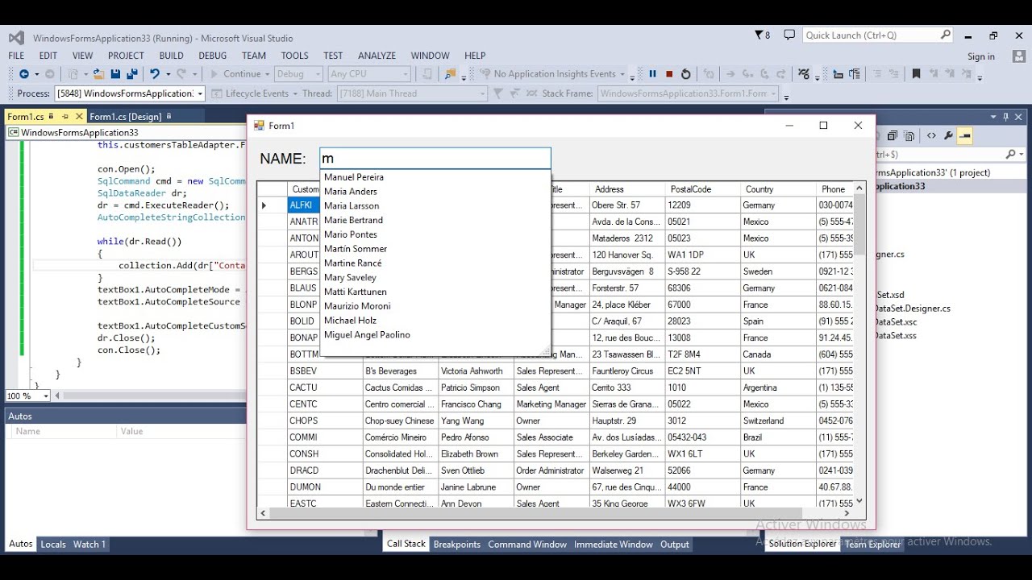1032x580 pixels.
Task: Toggle auto-hide pin on Solution Explorer
Action: pyautogui.click(x=1005, y=117)
